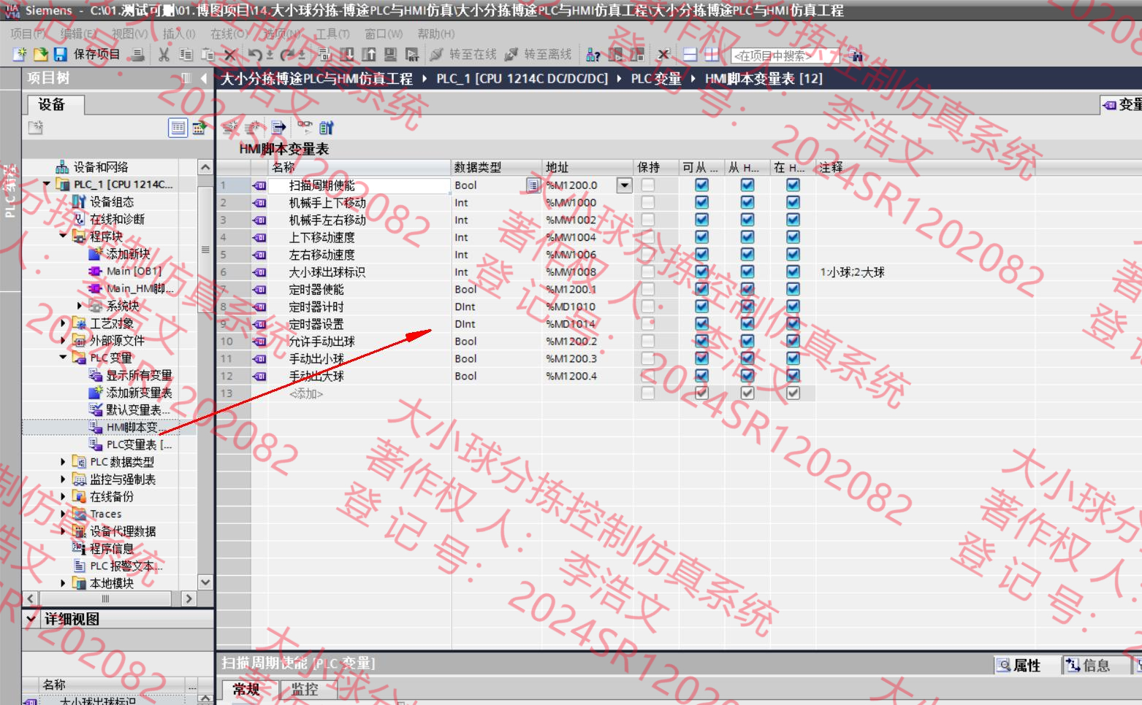The width and height of the screenshot is (1142, 705).
Task: Click the 转至在线 go online button
Action: pos(463,55)
